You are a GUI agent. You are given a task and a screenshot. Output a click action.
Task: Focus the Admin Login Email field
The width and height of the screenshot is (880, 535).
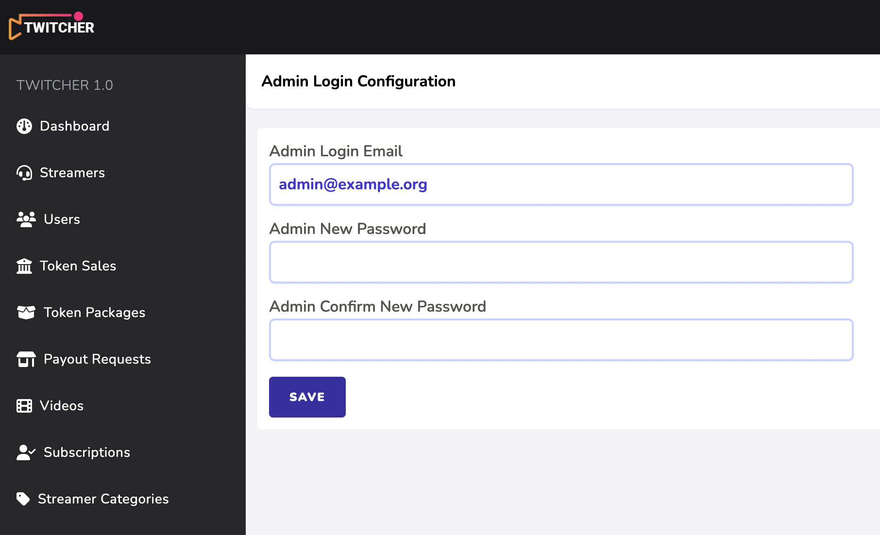click(561, 184)
